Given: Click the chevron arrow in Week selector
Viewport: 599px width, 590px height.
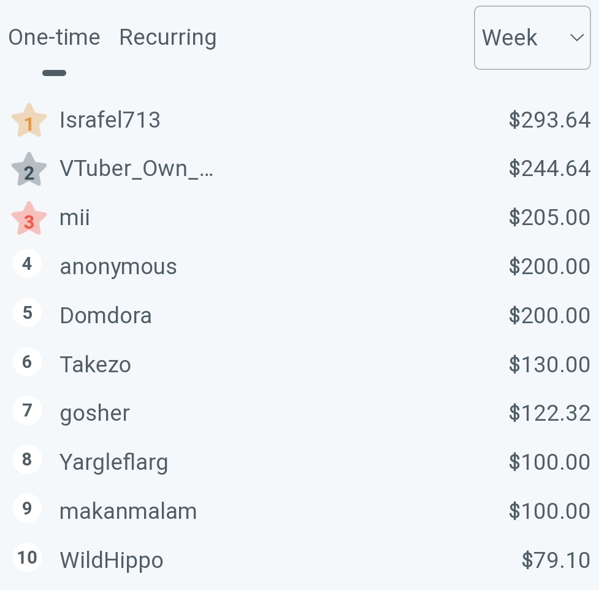Looking at the screenshot, I should 577,37.
